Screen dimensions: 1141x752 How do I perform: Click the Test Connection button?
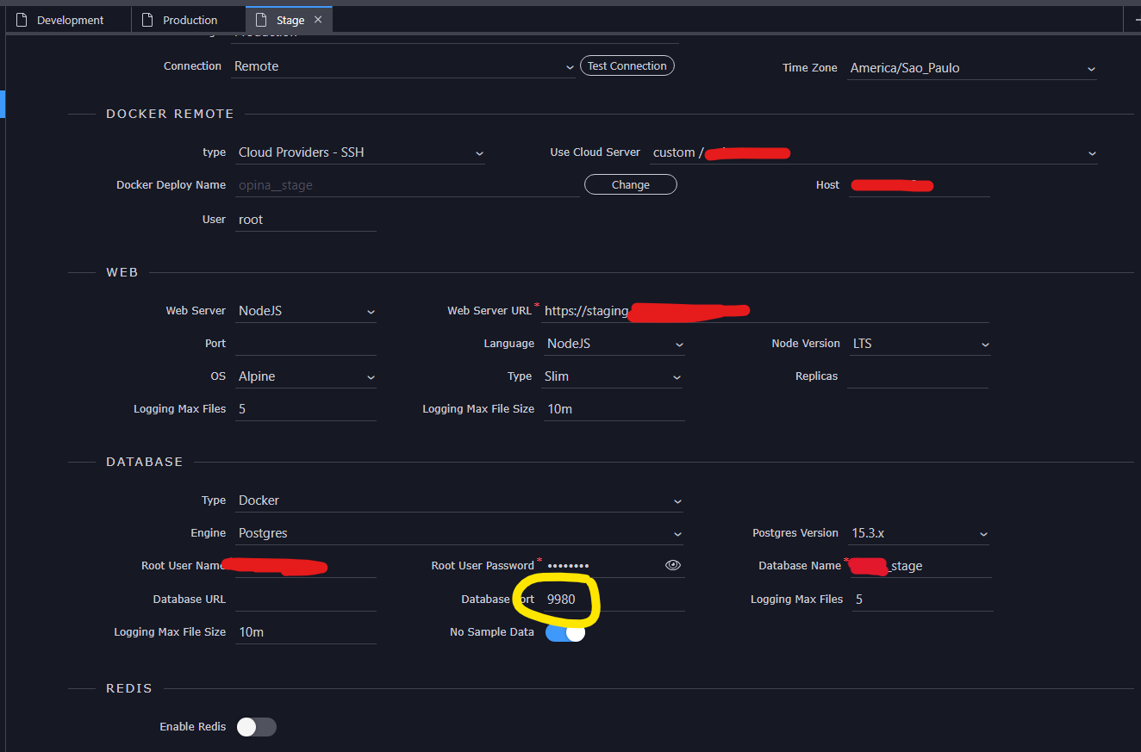point(627,65)
